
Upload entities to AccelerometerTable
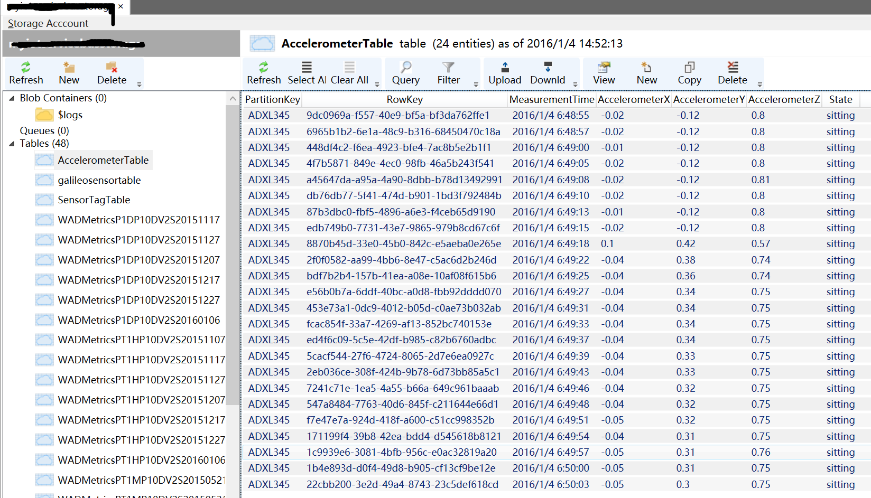point(505,73)
